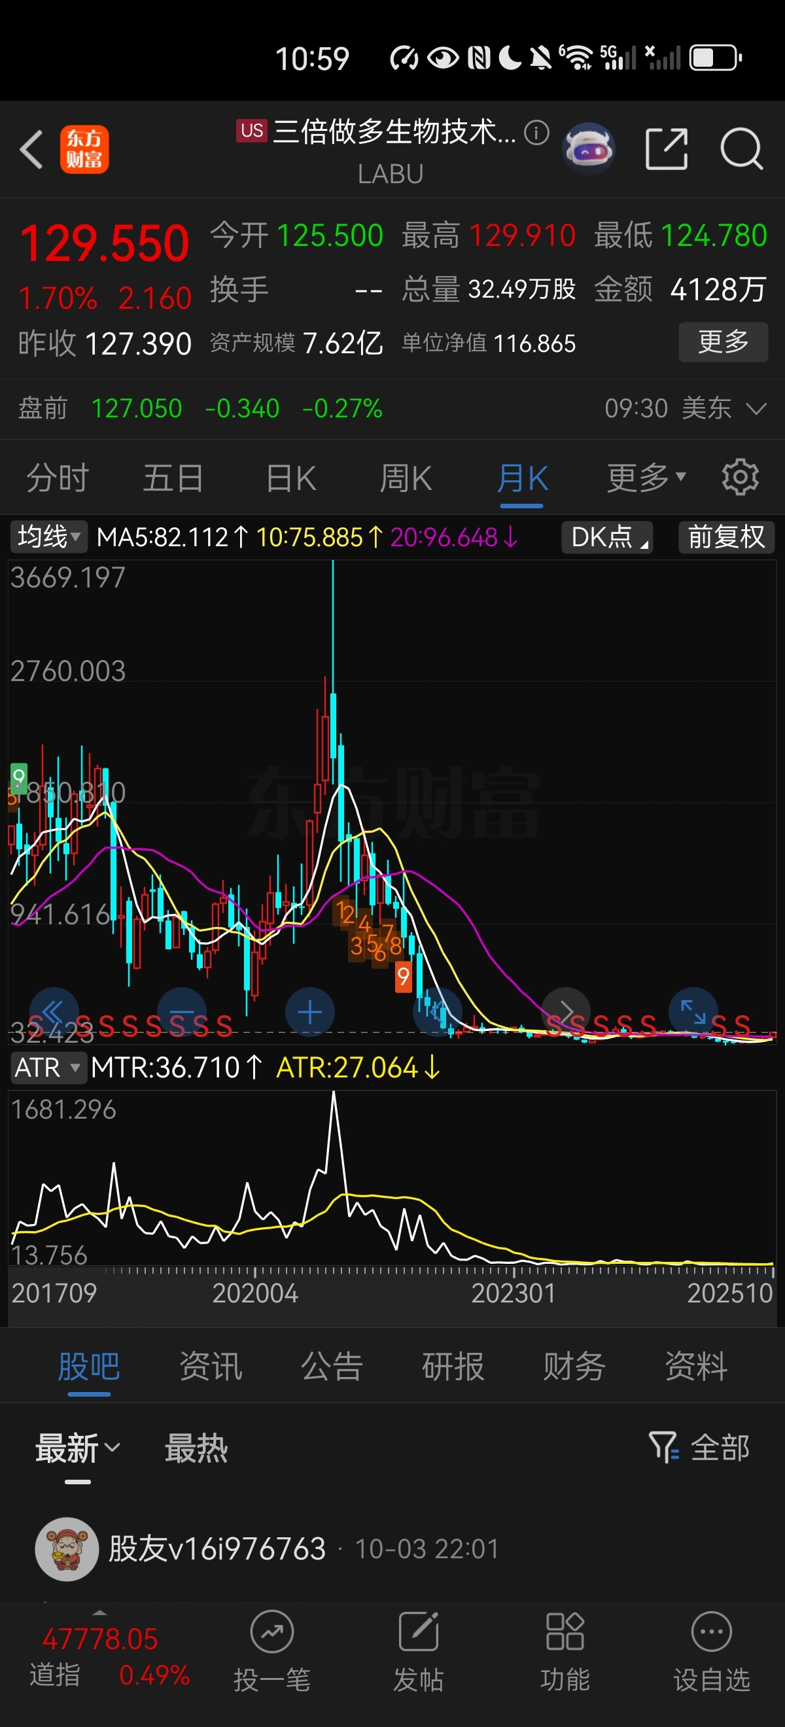Switch to 周K chart tab

pos(406,478)
